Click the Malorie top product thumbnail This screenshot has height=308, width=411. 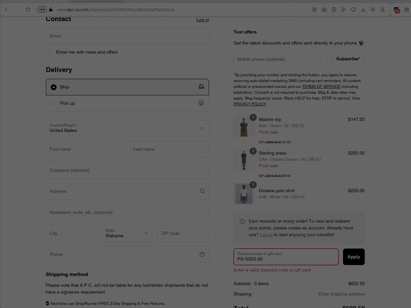click(244, 126)
